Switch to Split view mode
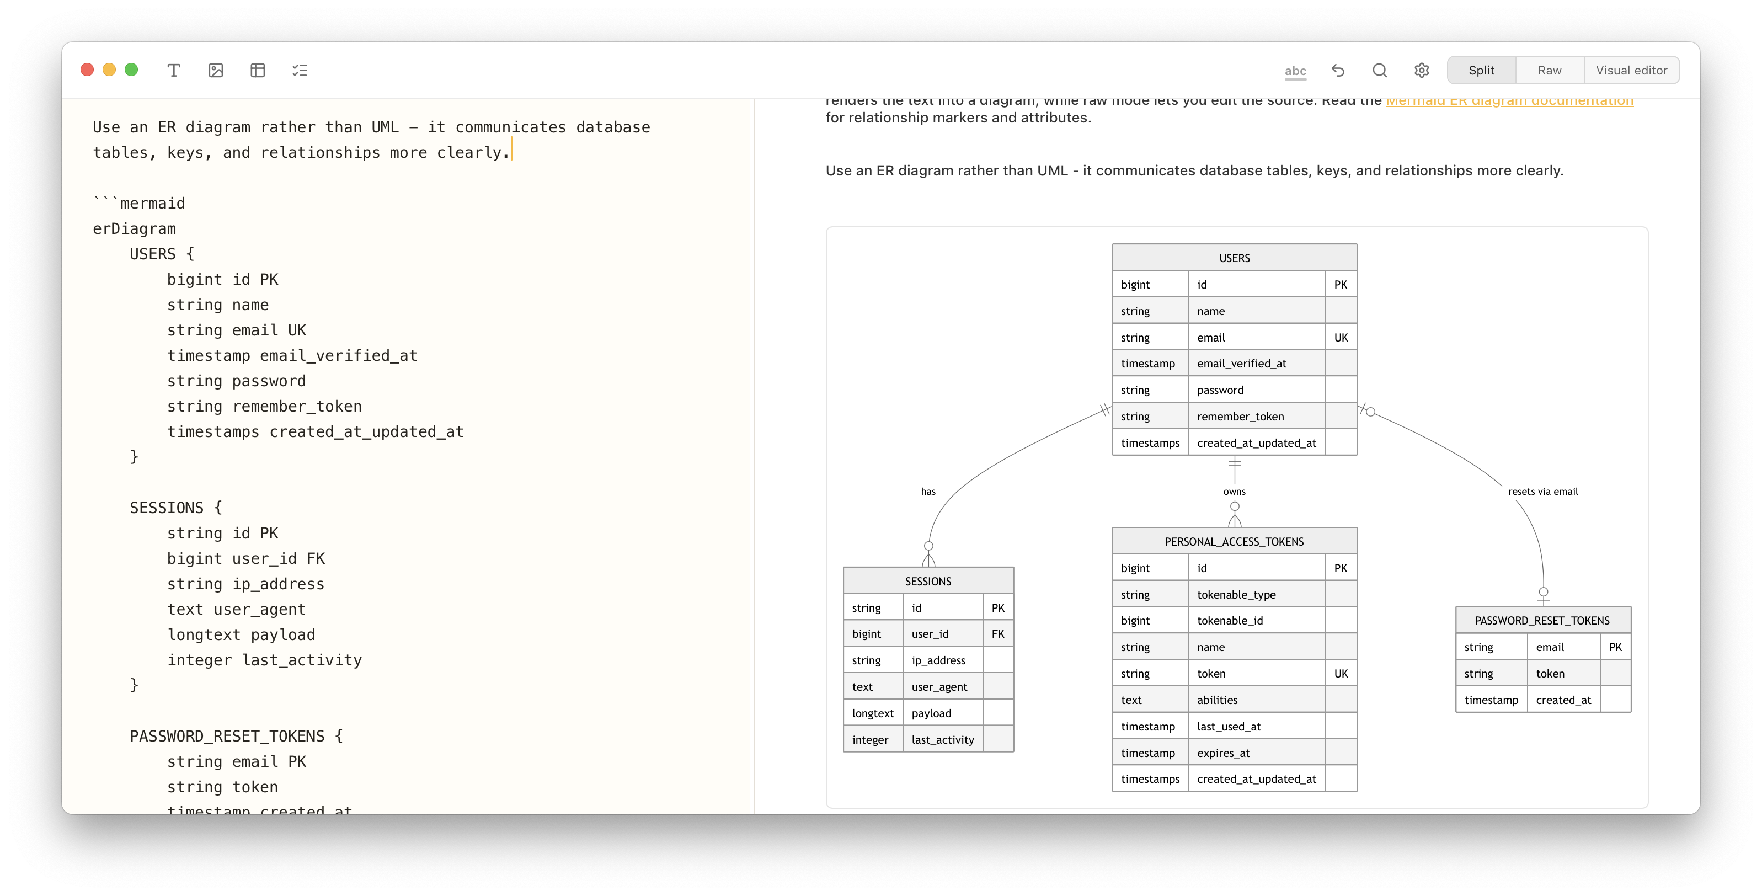 [x=1481, y=71]
